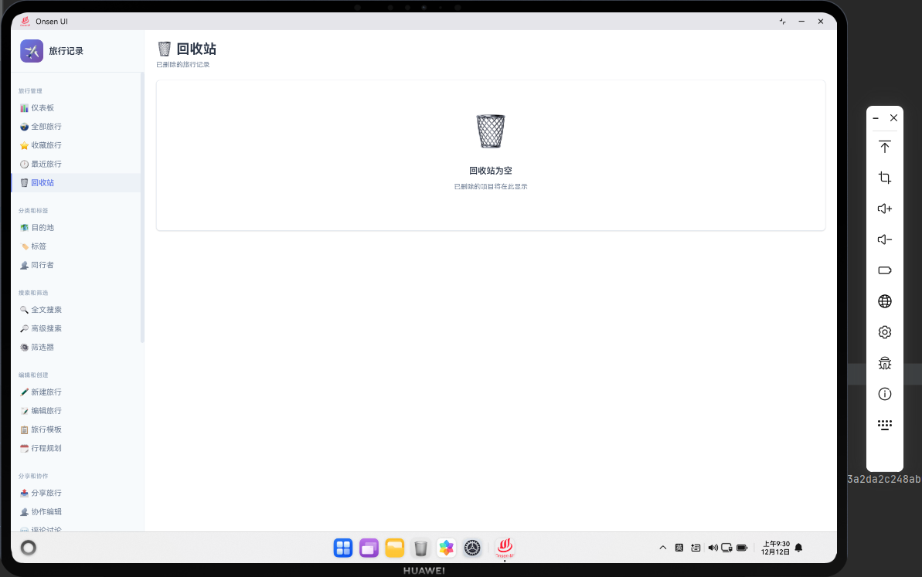Select the 收藏旅行 starred trips entry
The width and height of the screenshot is (922, 577).
pos(45,144)
